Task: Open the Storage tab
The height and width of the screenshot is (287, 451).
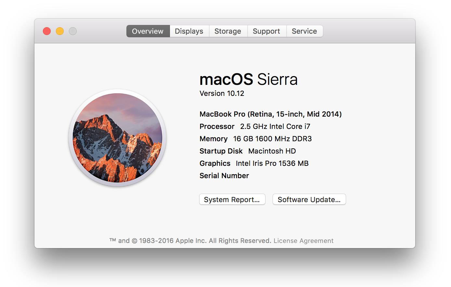Action: (228, 31)
